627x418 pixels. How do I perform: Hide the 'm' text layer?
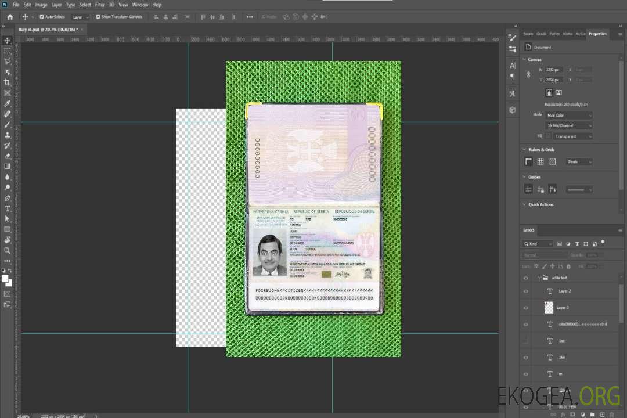pos(526,374)
